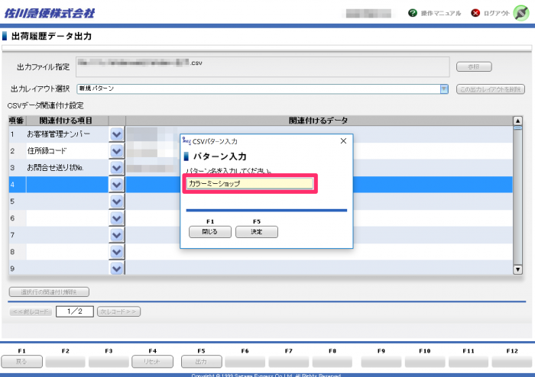Click the table scrollbar down arrow
This screenshot has width=535, height=377.
point(517,269)
